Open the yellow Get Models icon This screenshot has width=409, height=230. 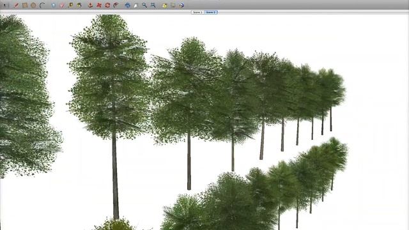pos(165,5)
